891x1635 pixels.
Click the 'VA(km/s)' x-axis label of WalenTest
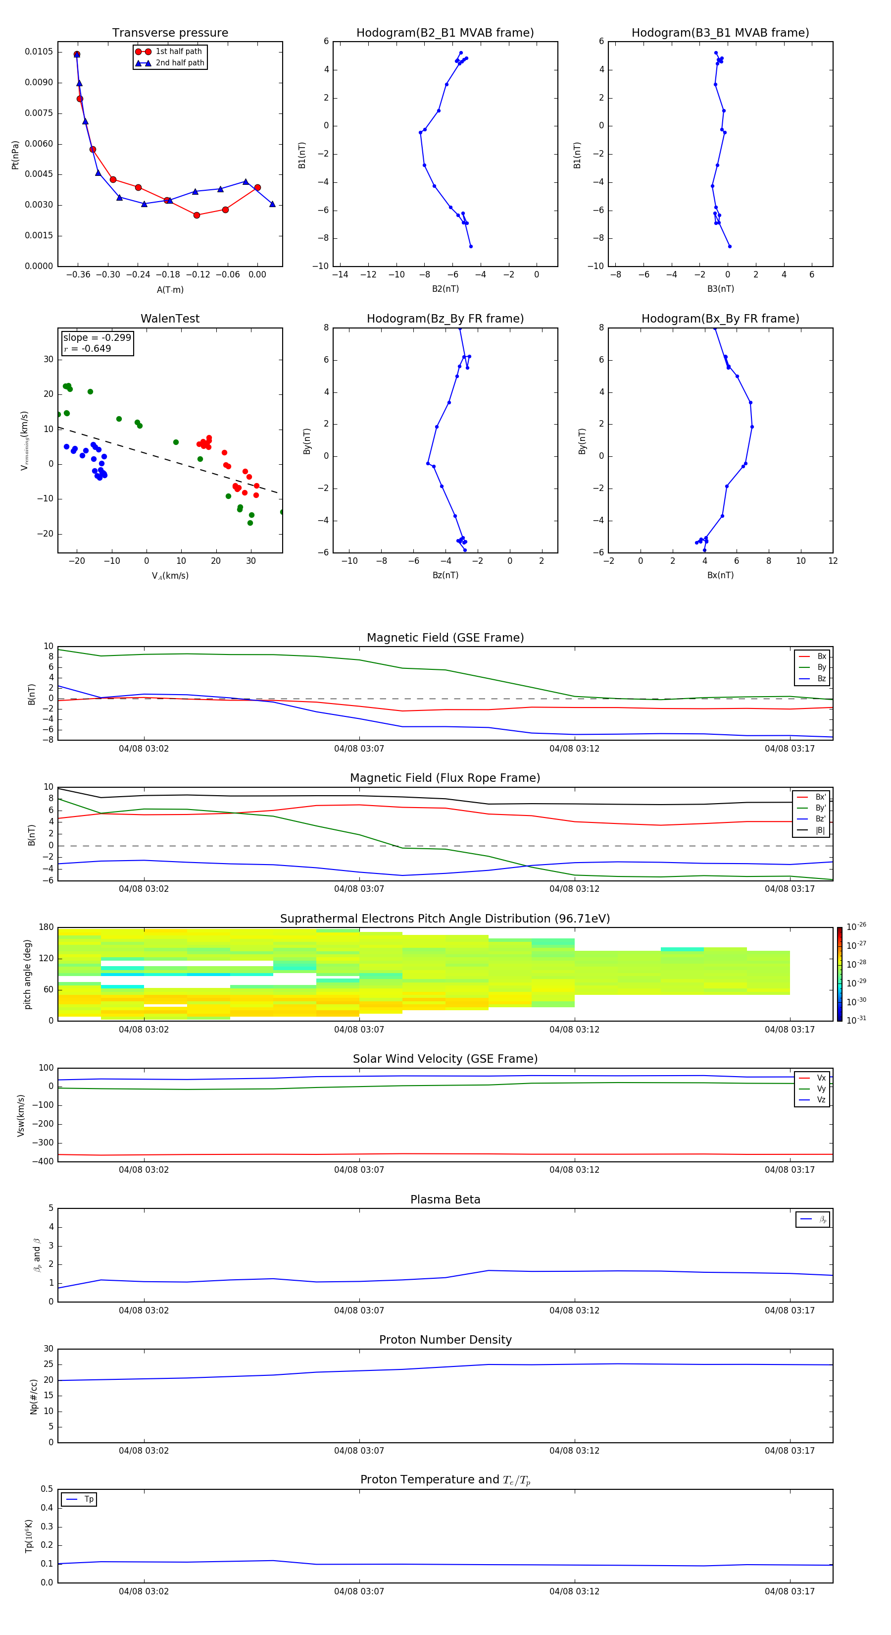click(170, 576)
